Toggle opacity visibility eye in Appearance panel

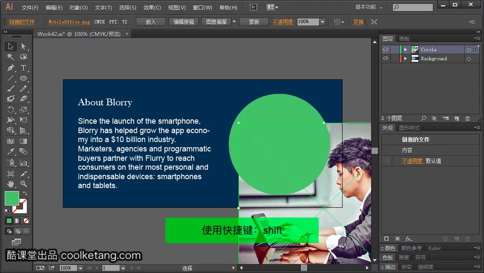point(387,161)
